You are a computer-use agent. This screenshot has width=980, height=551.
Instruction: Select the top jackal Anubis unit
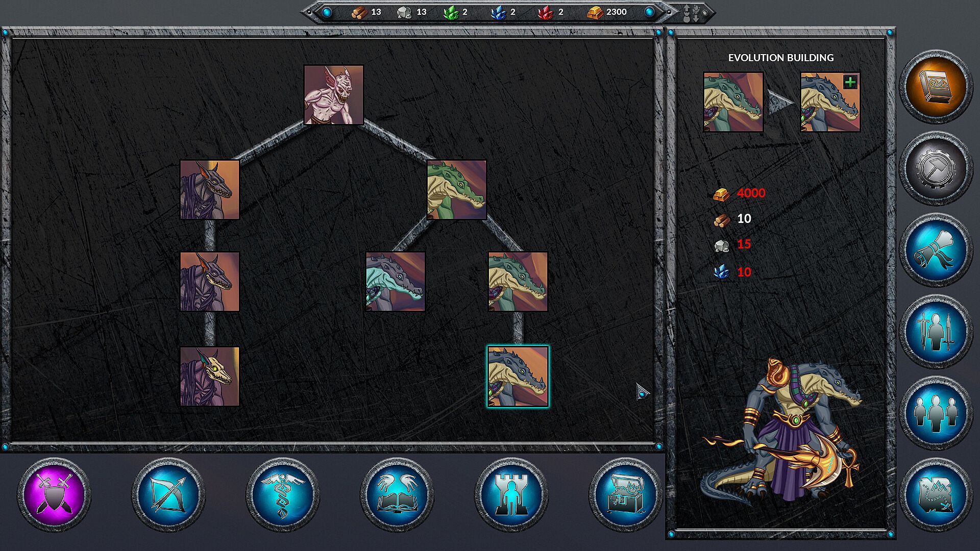[x=209, y=190]
